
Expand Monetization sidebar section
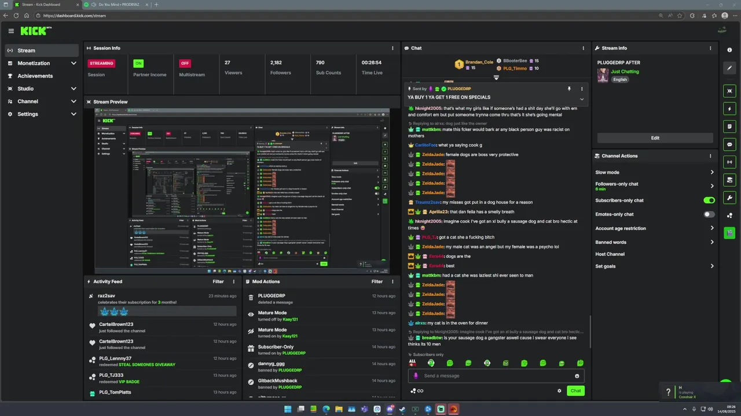[74, 63]
